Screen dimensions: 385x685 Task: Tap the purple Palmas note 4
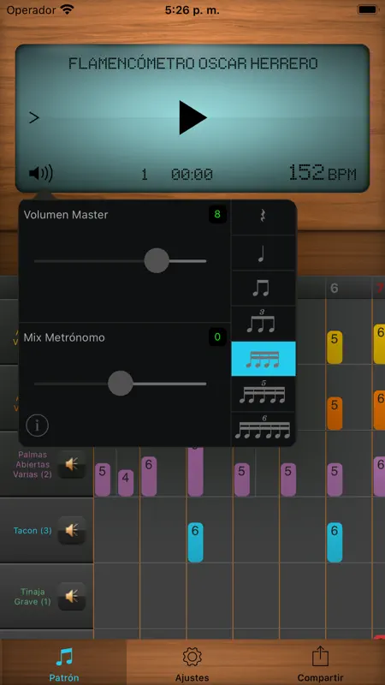pos(126,483)
